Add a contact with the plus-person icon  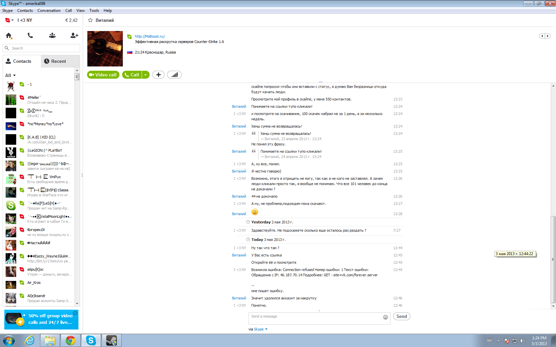click(74, 35)
